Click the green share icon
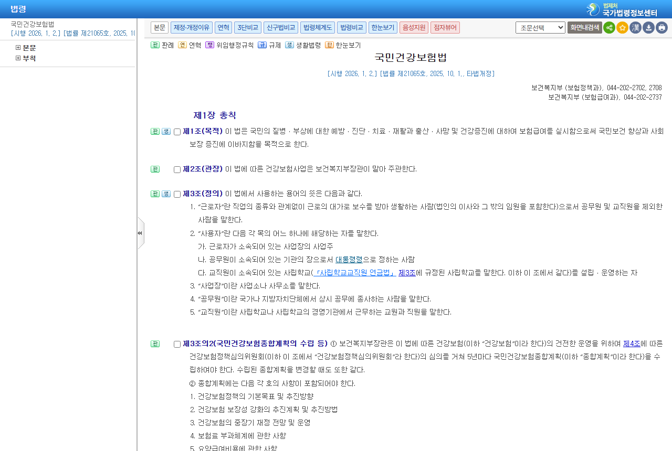 (609, 27)
